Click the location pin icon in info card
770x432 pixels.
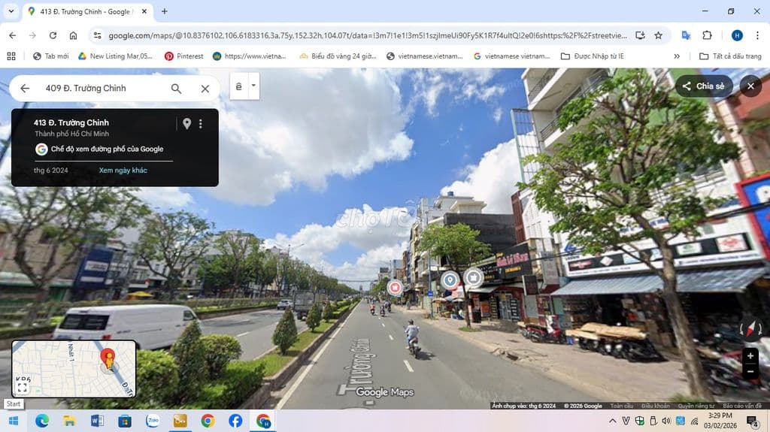click(x=186, y=124)
